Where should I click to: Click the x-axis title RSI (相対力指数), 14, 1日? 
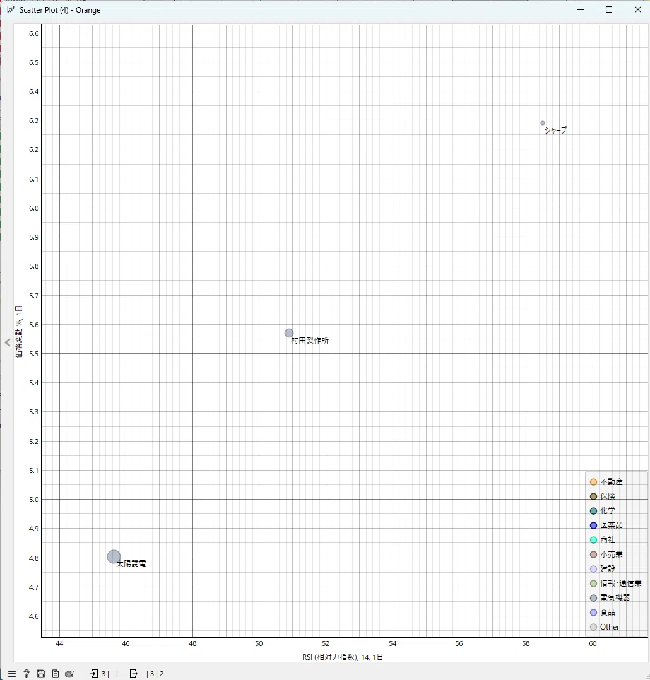[343, 657]
